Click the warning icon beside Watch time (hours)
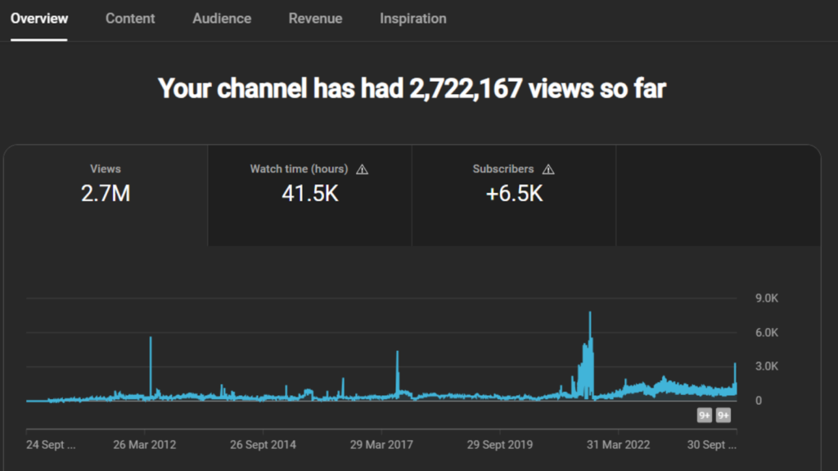Screen dimensions: 838x471 [x=363, y=169]
